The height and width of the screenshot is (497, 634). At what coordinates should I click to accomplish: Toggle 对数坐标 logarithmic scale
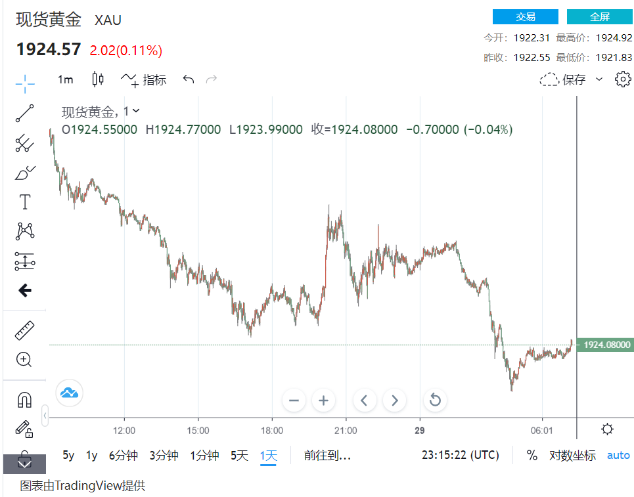tap(572, 455)
